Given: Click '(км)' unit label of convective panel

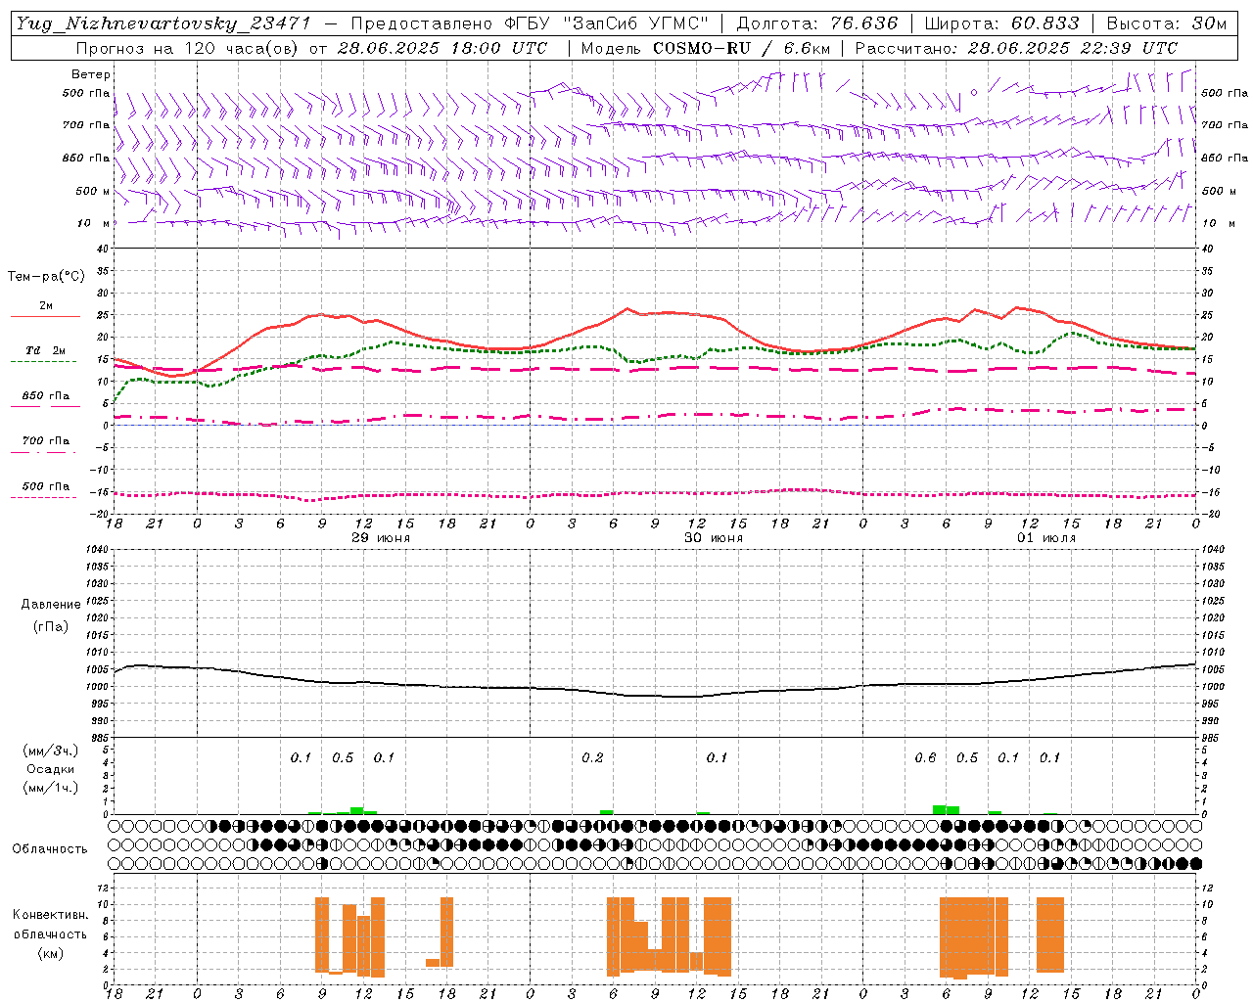Looking at the screenshot, I should [50, 953].
